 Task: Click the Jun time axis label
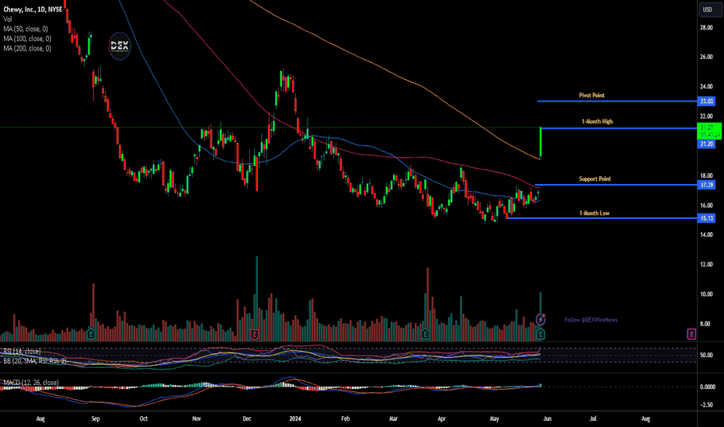pyautogui.click(x=547, y=419)
